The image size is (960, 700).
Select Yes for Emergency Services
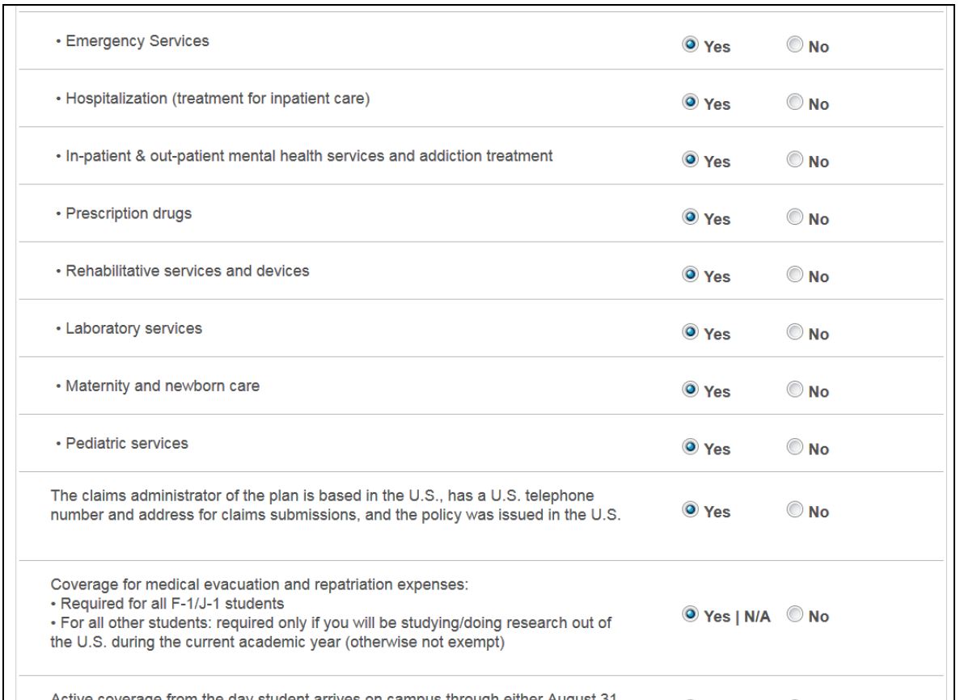click(x=690, y=44)
